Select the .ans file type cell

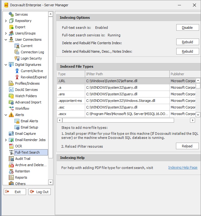pyautogui.click(x=71, y=94)
